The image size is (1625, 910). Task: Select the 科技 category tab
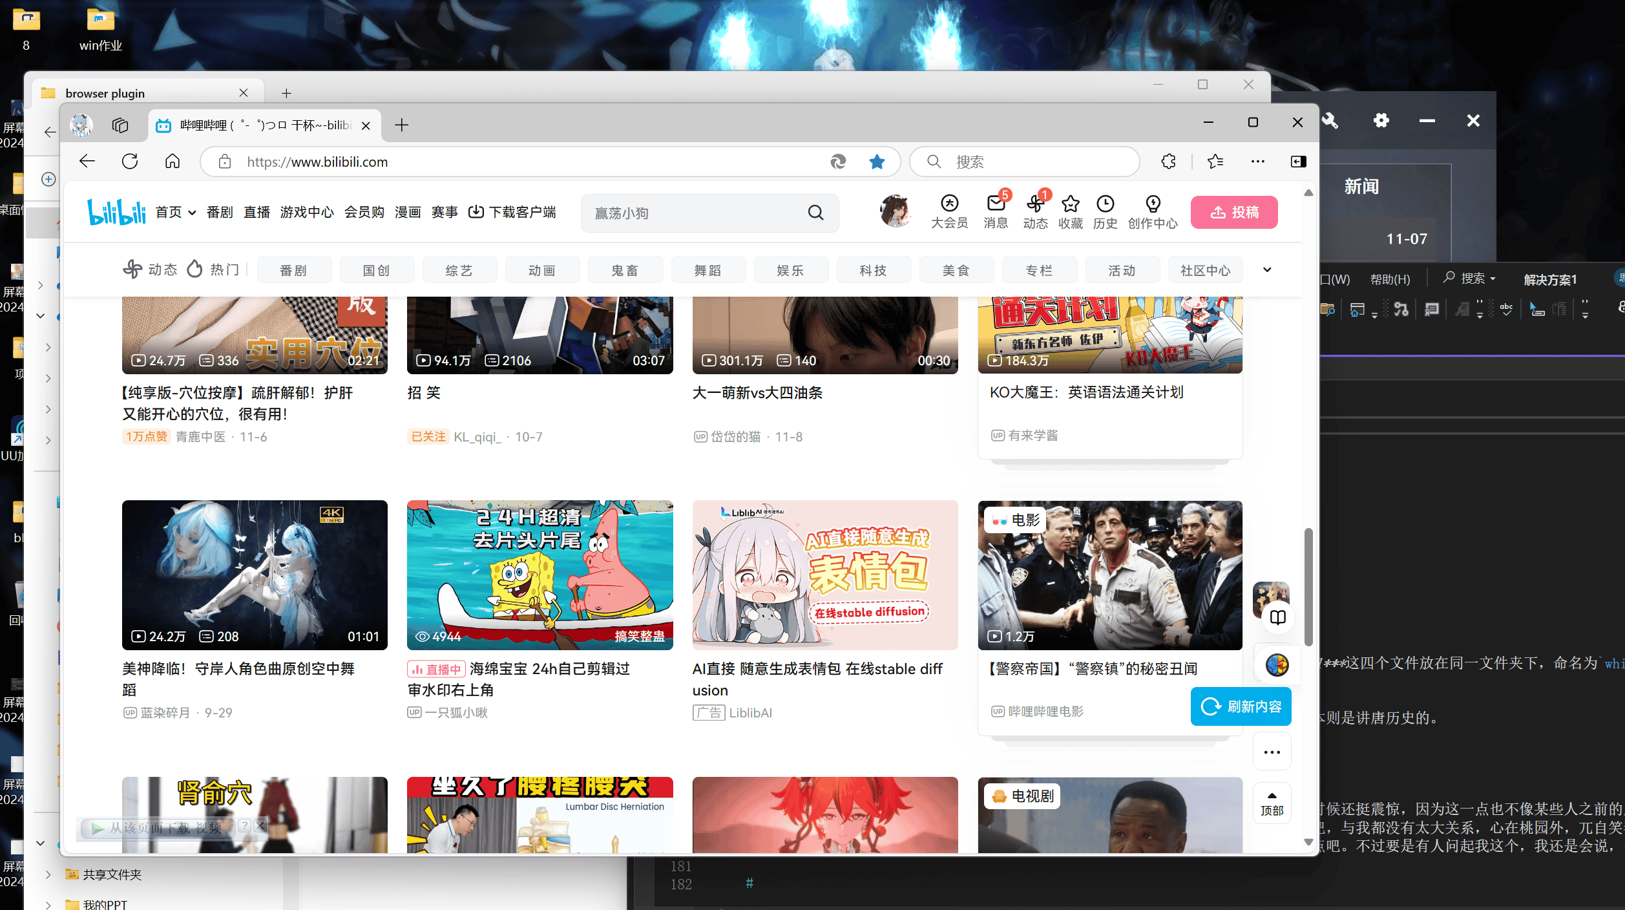pos(874,270)
